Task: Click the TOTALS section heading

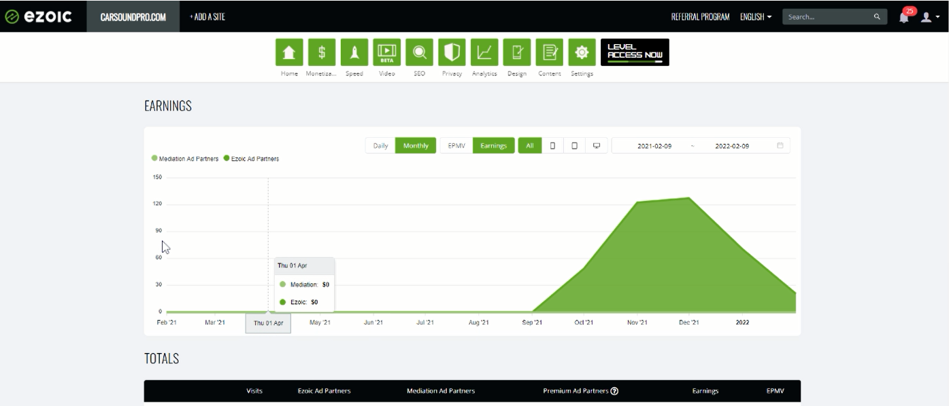Action: tap(162, 358)
